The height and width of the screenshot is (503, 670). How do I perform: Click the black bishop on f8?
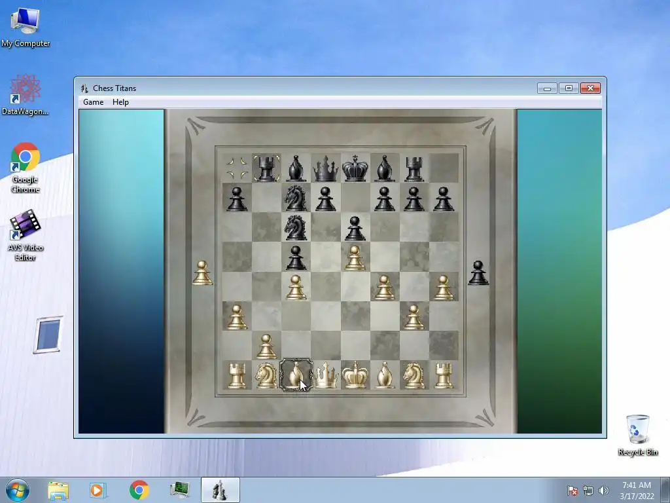point(385,168)
